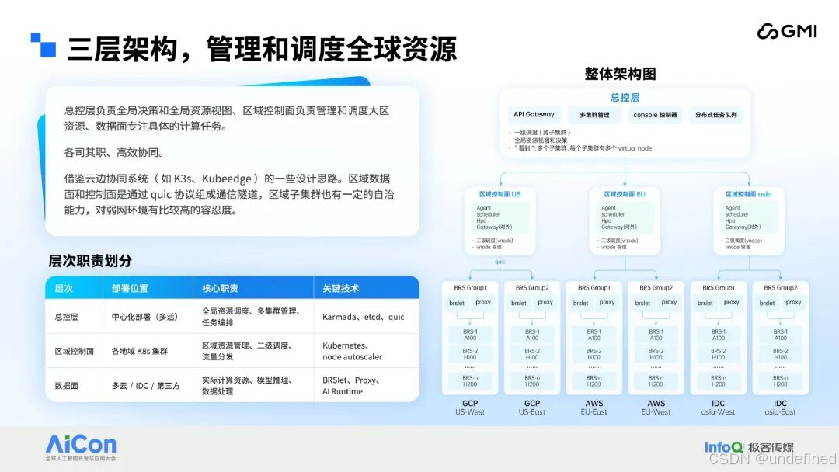Select the '极客传媒' text beside InfoQ

(771, 447)
